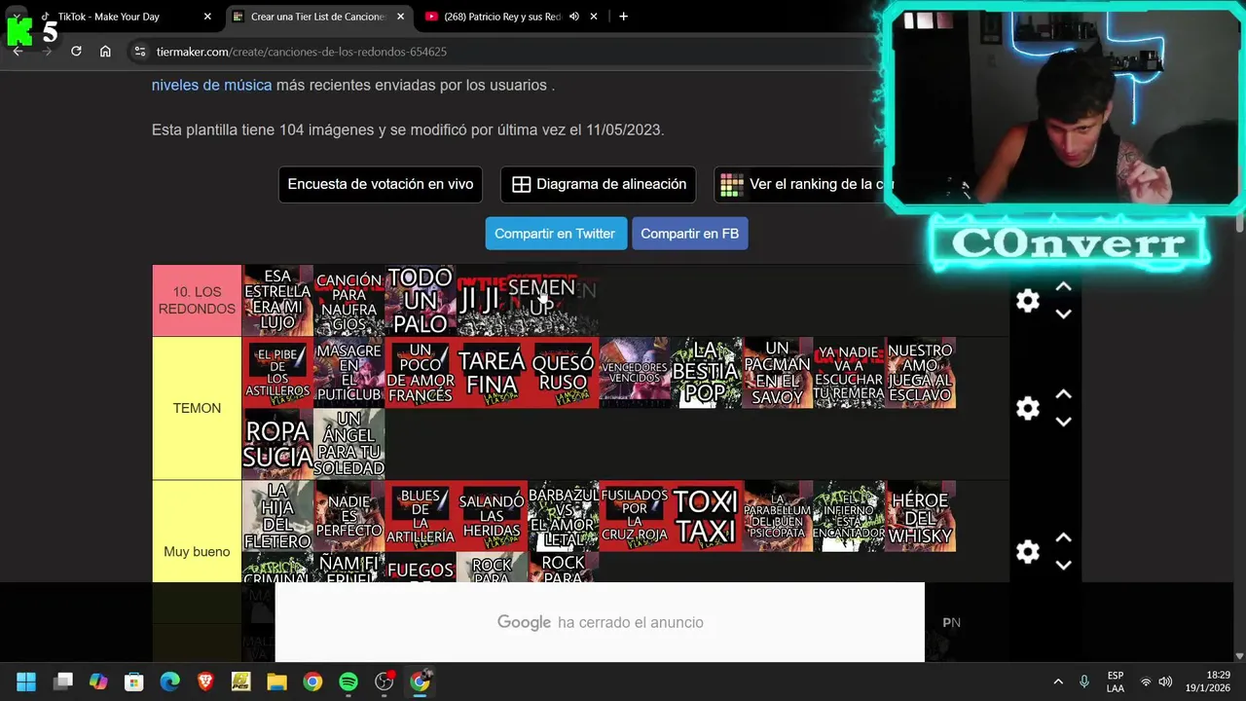1246x701 pixels.
Task: Open a new browser tab
Action: [623, 17]
